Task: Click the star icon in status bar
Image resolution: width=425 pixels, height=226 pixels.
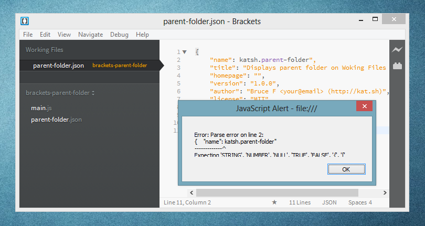Action: 274,202
